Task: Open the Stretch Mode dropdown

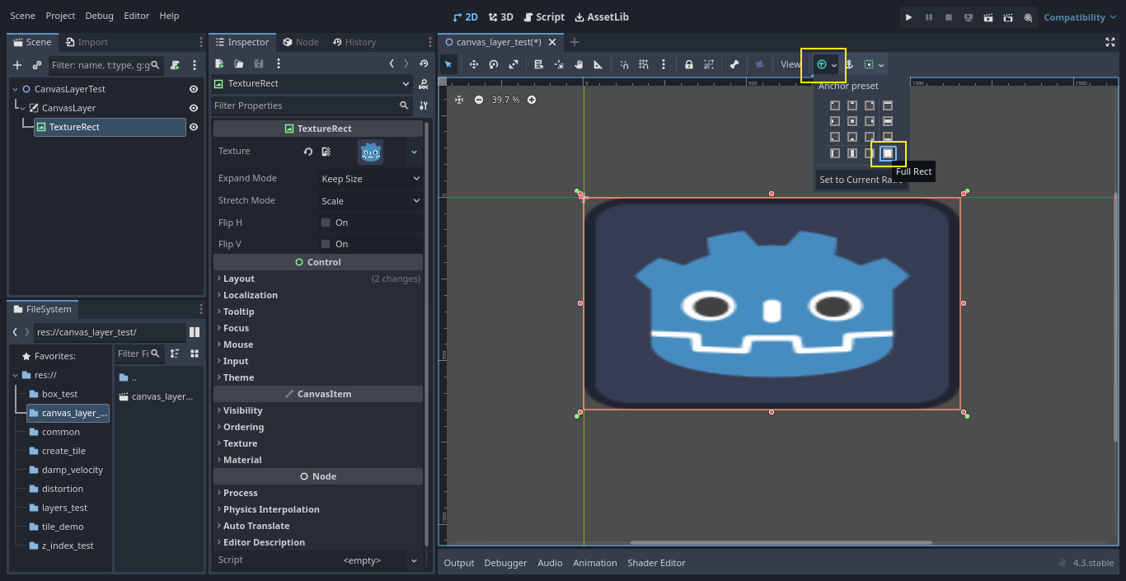Action: point(371,201)
